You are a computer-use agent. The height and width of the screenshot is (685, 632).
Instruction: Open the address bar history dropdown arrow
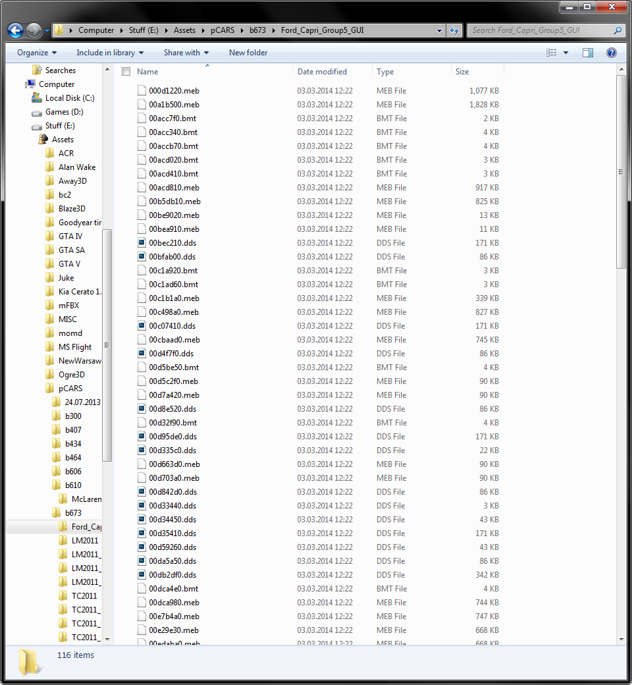(439, 30)
